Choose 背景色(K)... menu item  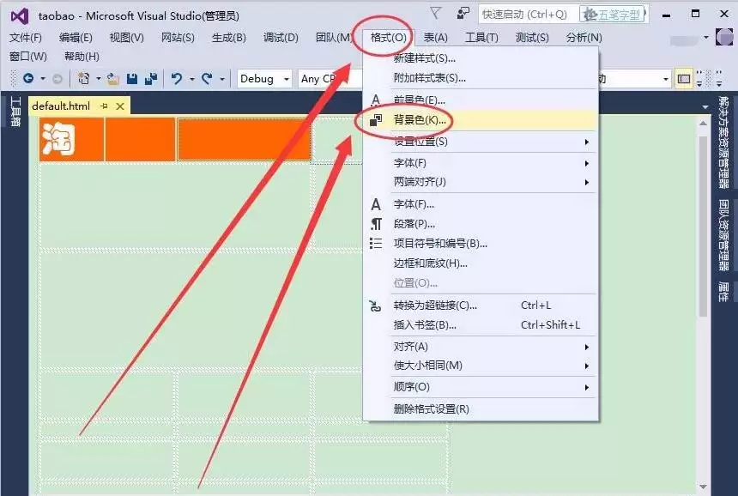tap(480, 120)
